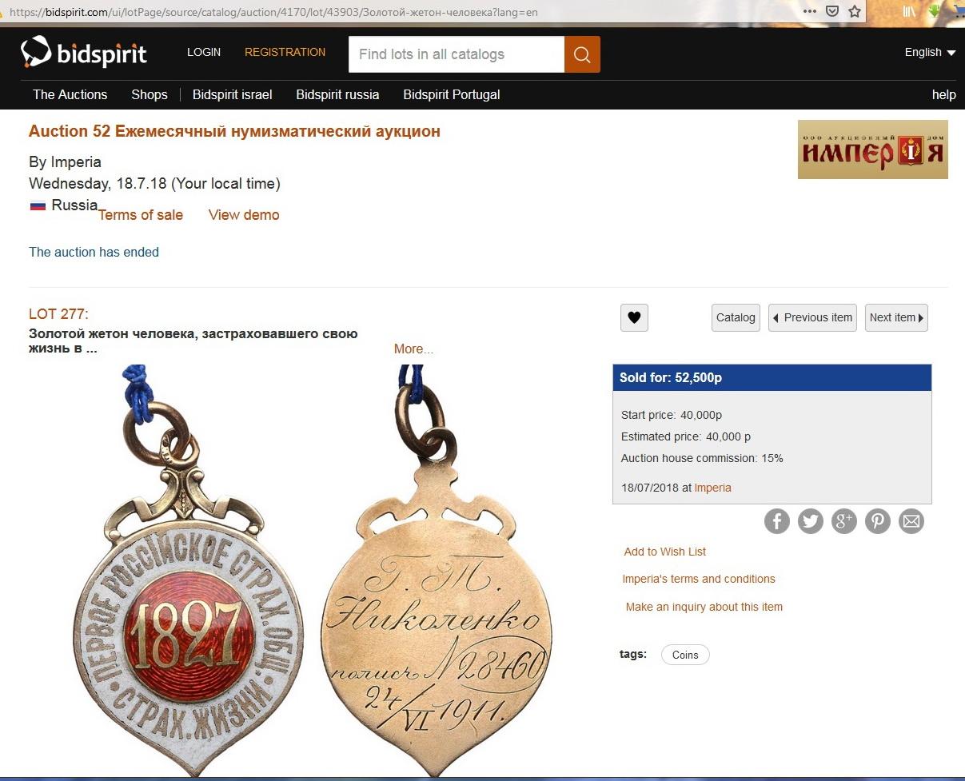The height and width of the screenshot is (781, 965).
Task: Share the lot by email icon
Action: pyautogui.click(x=911, y=522)
